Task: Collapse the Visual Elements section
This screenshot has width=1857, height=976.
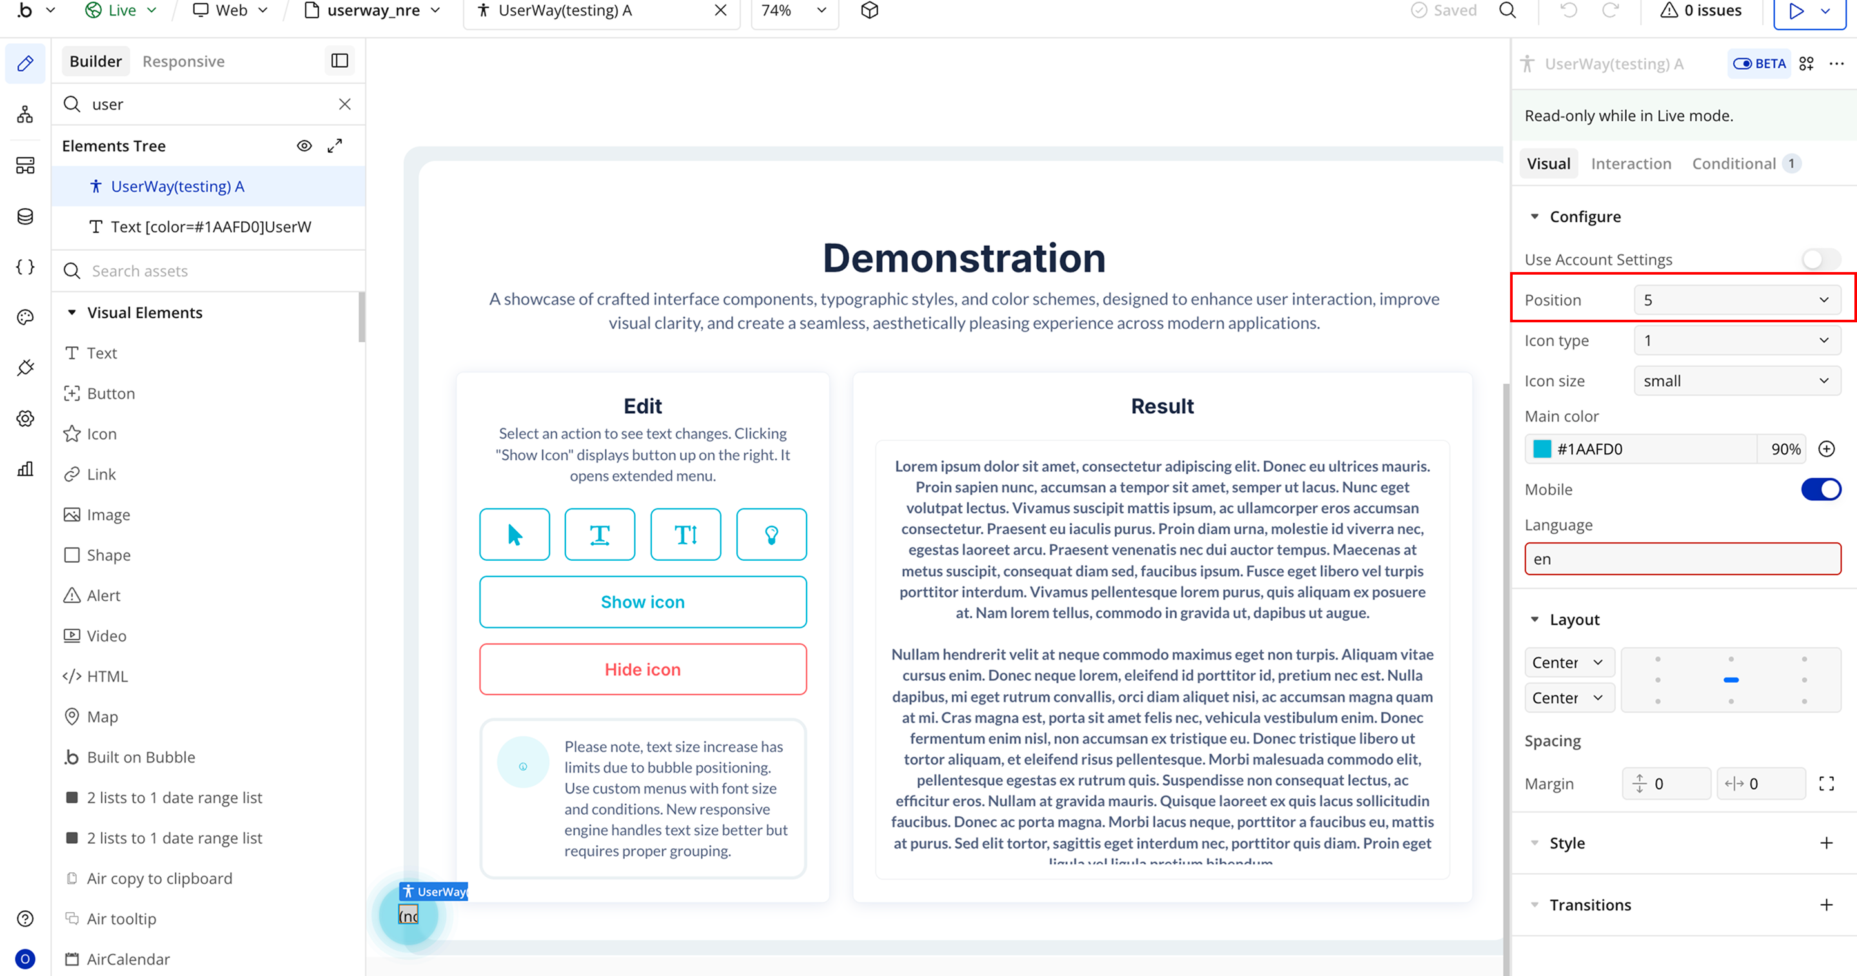Action: 72,313
